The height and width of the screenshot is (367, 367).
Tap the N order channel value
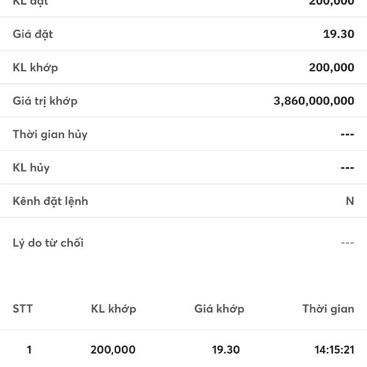tap(350, 201)
